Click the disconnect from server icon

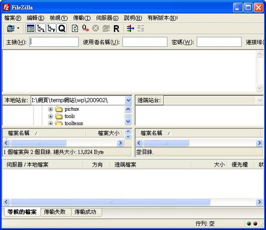106,28
